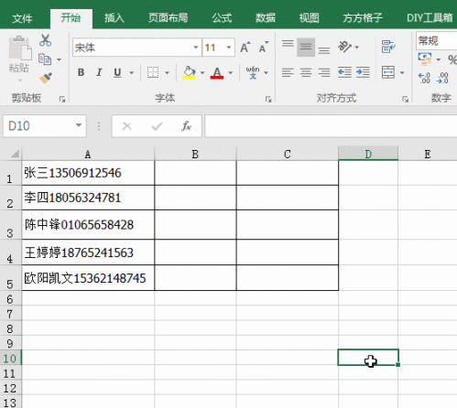Expand the font size dropdown
This screenshot has height=408, width=457.
click(229, 48)
